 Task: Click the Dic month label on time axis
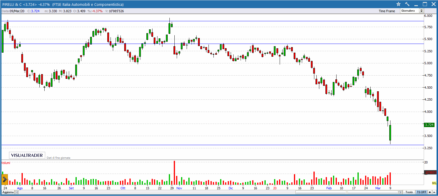[x=231, y=188]
